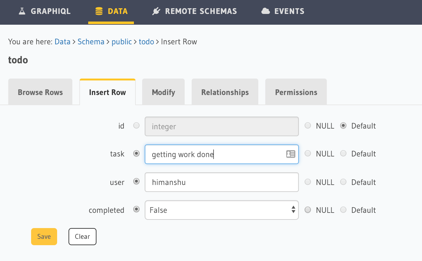
Task: Choose Default for the user column
Action: [343, 181]
